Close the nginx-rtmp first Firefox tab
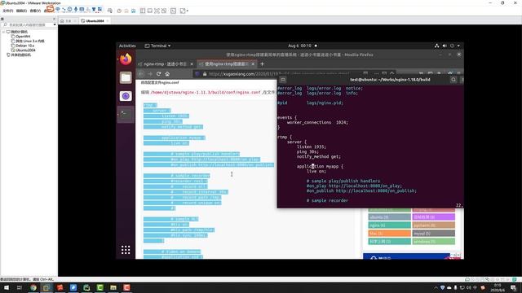 point(192,63)
